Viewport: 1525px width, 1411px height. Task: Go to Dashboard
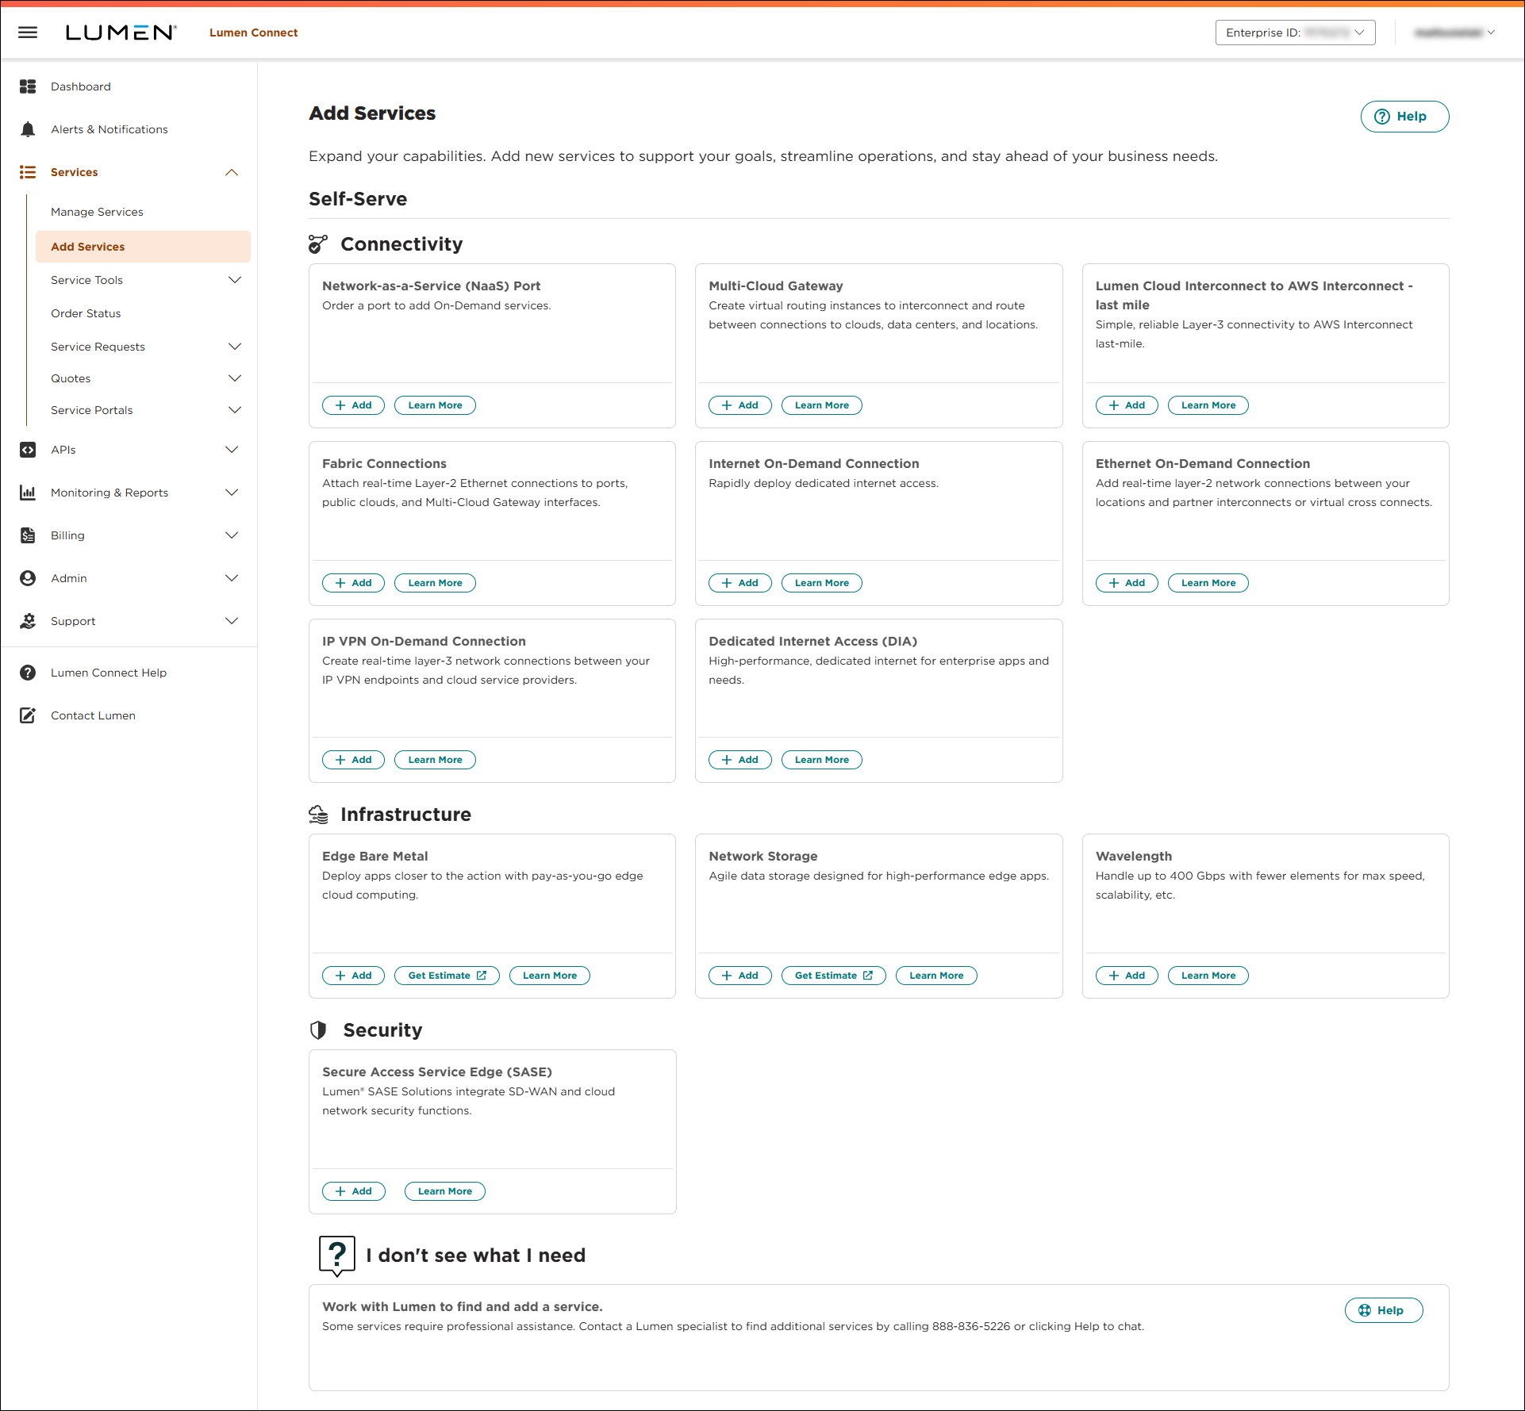81,86
